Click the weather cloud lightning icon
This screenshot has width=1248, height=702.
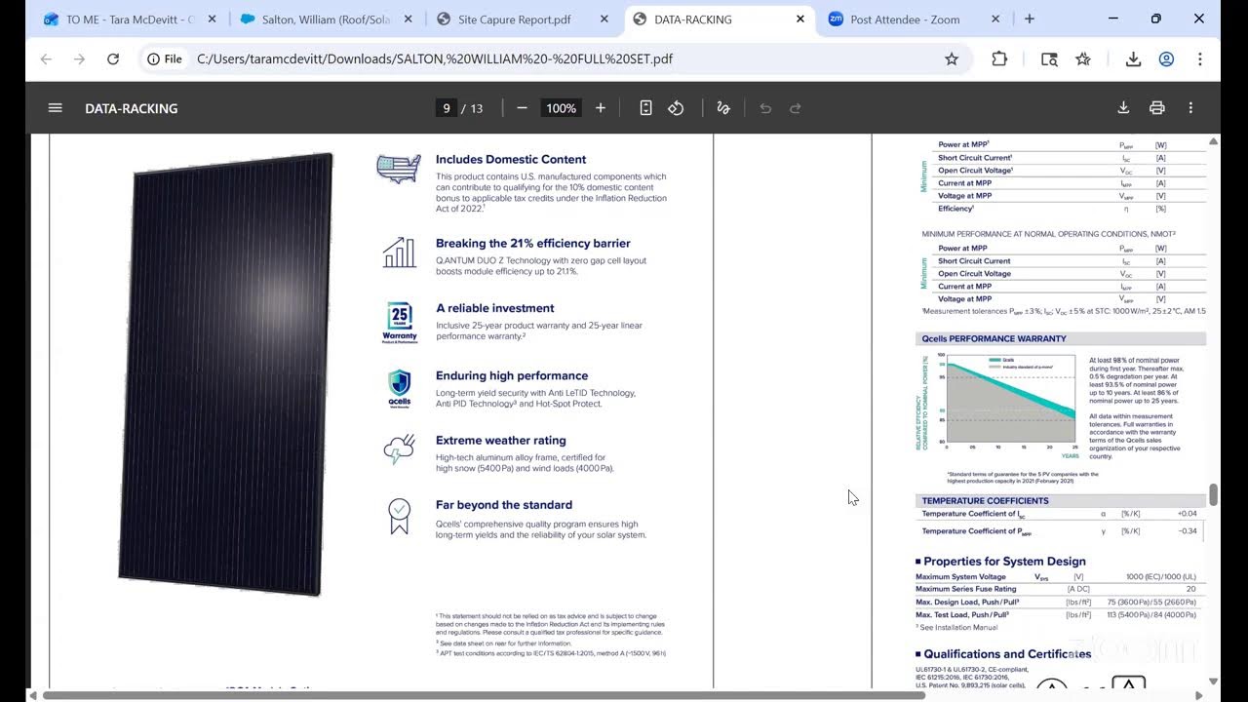[x=399, y=449]
